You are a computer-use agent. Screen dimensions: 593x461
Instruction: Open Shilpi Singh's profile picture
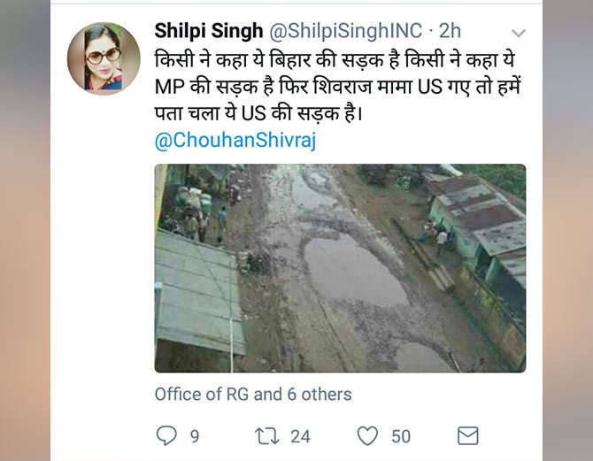(104, 58)
